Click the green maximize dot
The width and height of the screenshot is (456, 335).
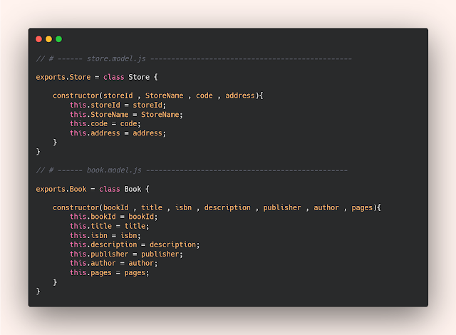click(58, 39)
